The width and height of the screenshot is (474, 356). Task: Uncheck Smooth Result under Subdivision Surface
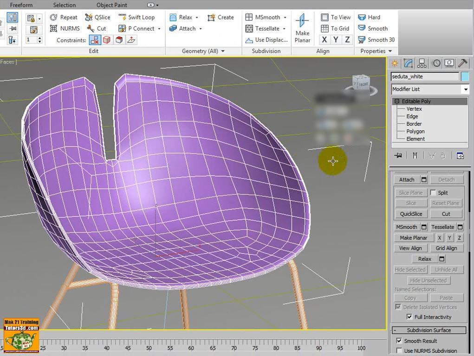click(x=399, y=341)
